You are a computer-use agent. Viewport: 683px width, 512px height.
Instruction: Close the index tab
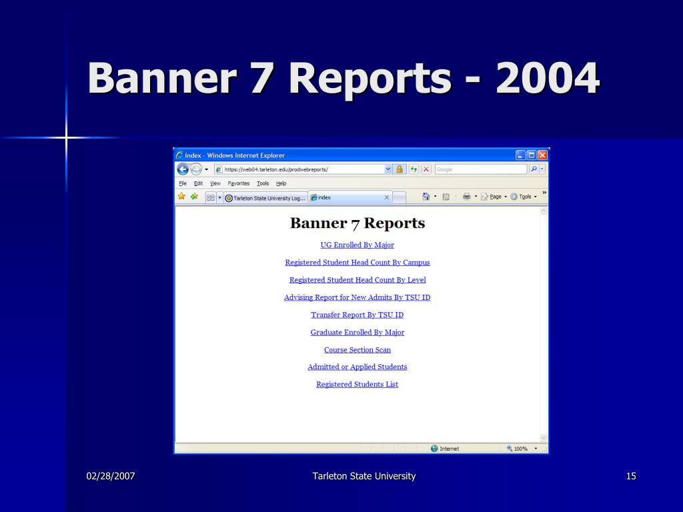[386, 197]
